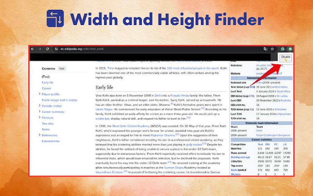Screen dimensions: 313x196
Task: Click the Test column header link
Action: (x=260, y=144)
